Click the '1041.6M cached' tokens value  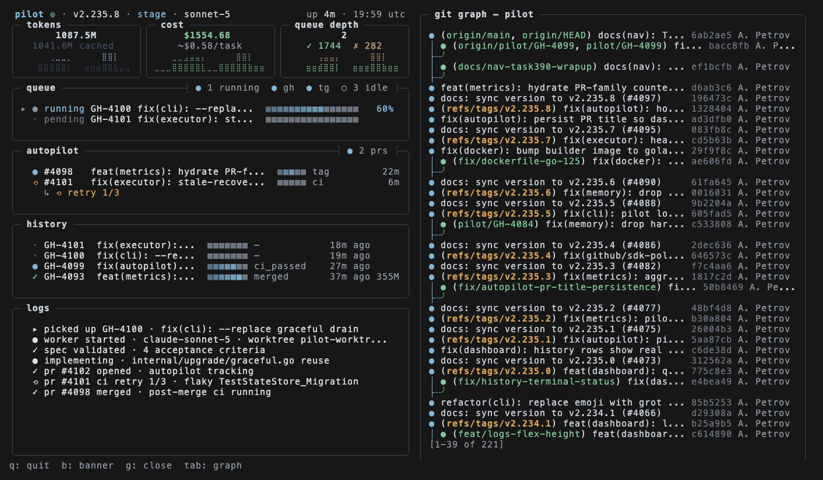click(73, 46)
